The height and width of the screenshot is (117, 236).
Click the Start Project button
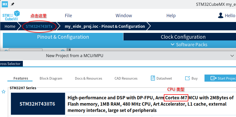(x=220, y=78)
